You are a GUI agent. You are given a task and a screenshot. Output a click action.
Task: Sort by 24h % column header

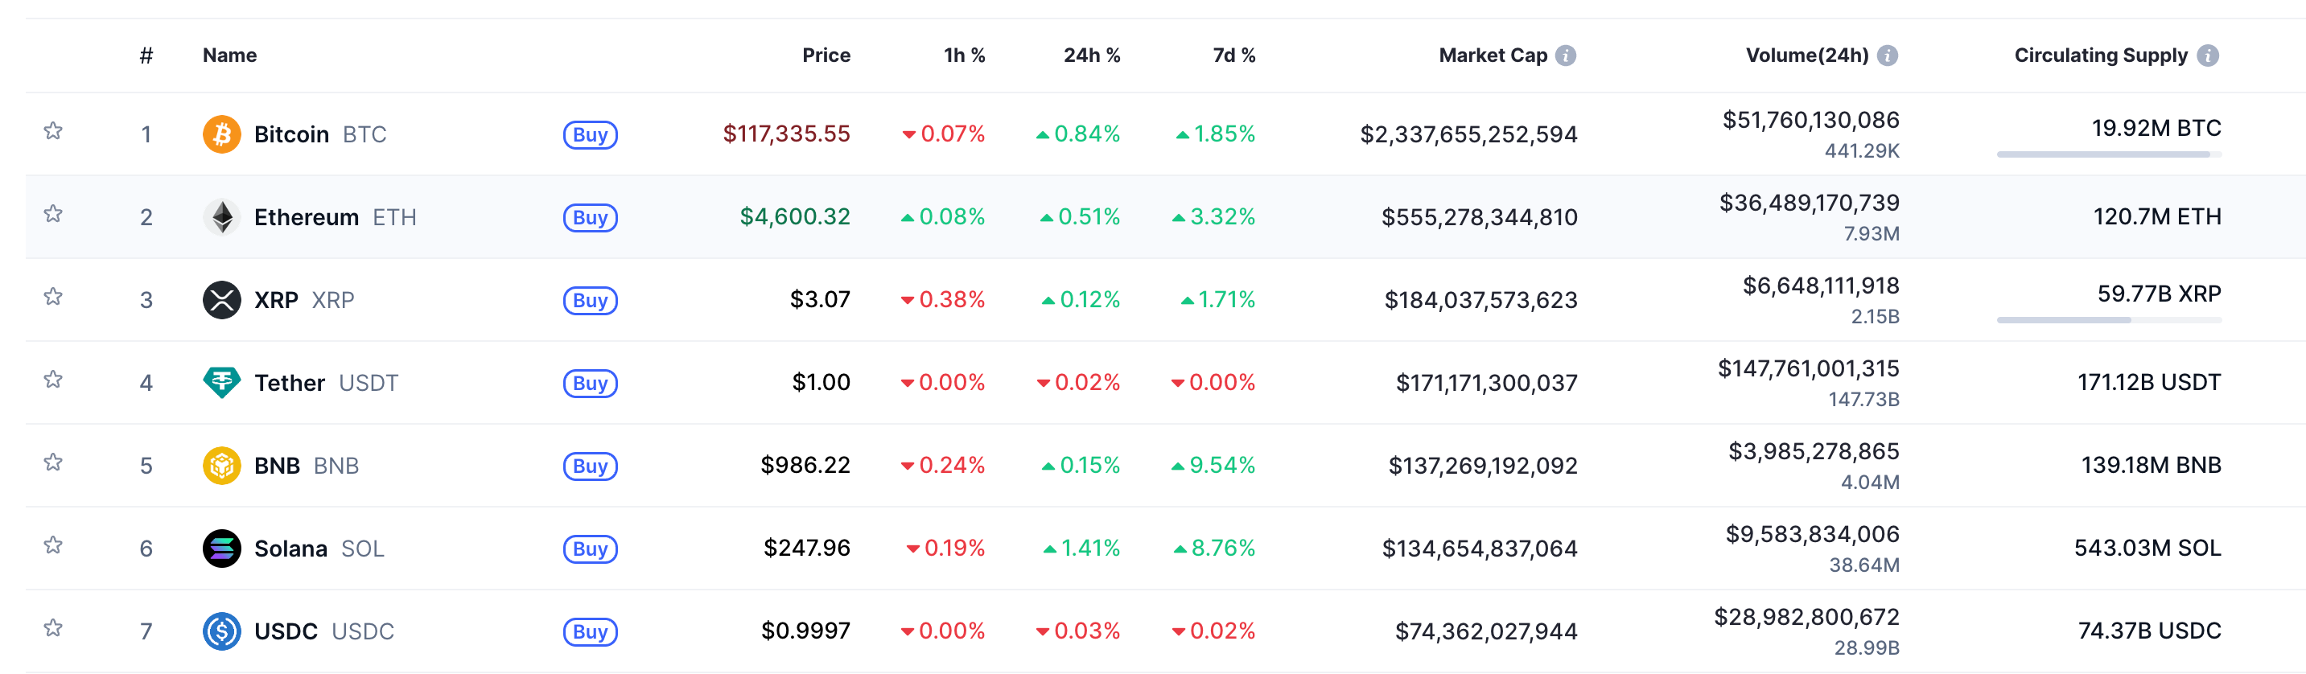pyautogui.click(x=1091, y=55)
